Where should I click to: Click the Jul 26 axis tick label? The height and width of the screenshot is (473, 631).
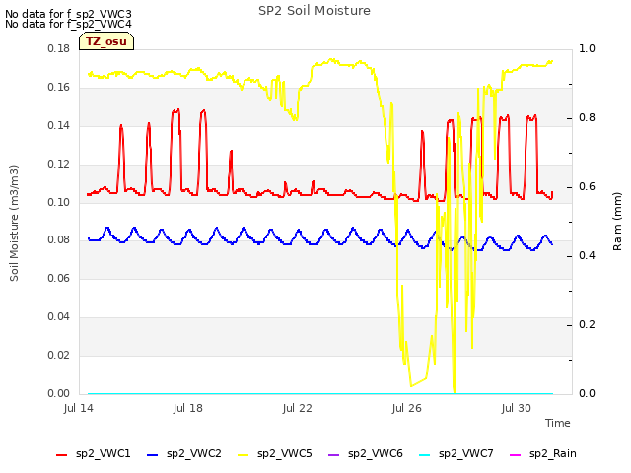pyautogui.click(x=407, y=408)
